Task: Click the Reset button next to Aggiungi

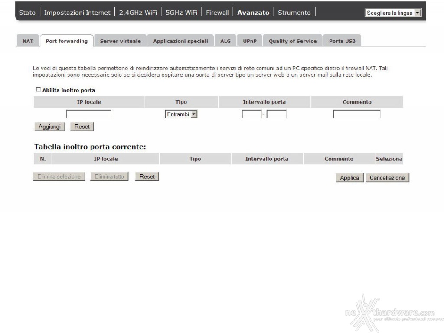Action: 82,127
